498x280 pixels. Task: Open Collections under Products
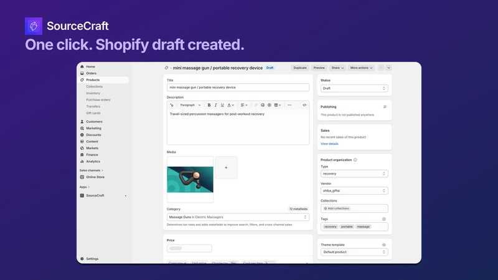(95, 86)
